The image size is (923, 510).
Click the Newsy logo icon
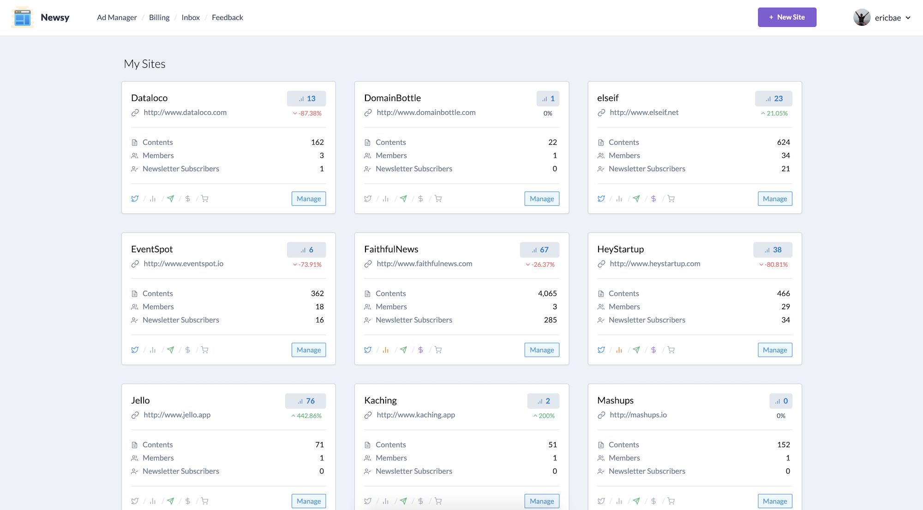click(x=22, y=18)
